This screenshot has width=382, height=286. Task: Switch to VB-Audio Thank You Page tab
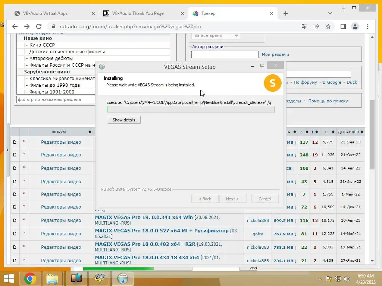pyautogui.click(x=138, y=13)
